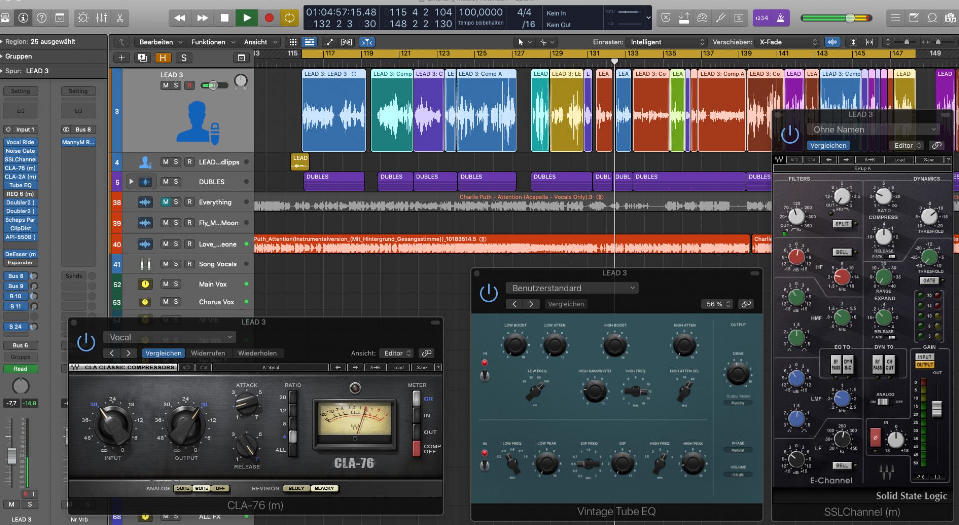
Task: Toggle the yellow Cycle mode button
Action: [289, 18]
